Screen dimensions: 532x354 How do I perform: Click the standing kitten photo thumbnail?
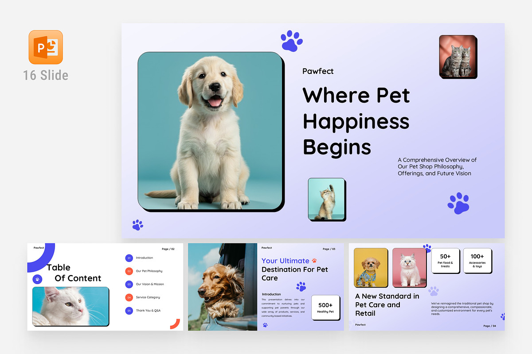click(x=327, y=199)
